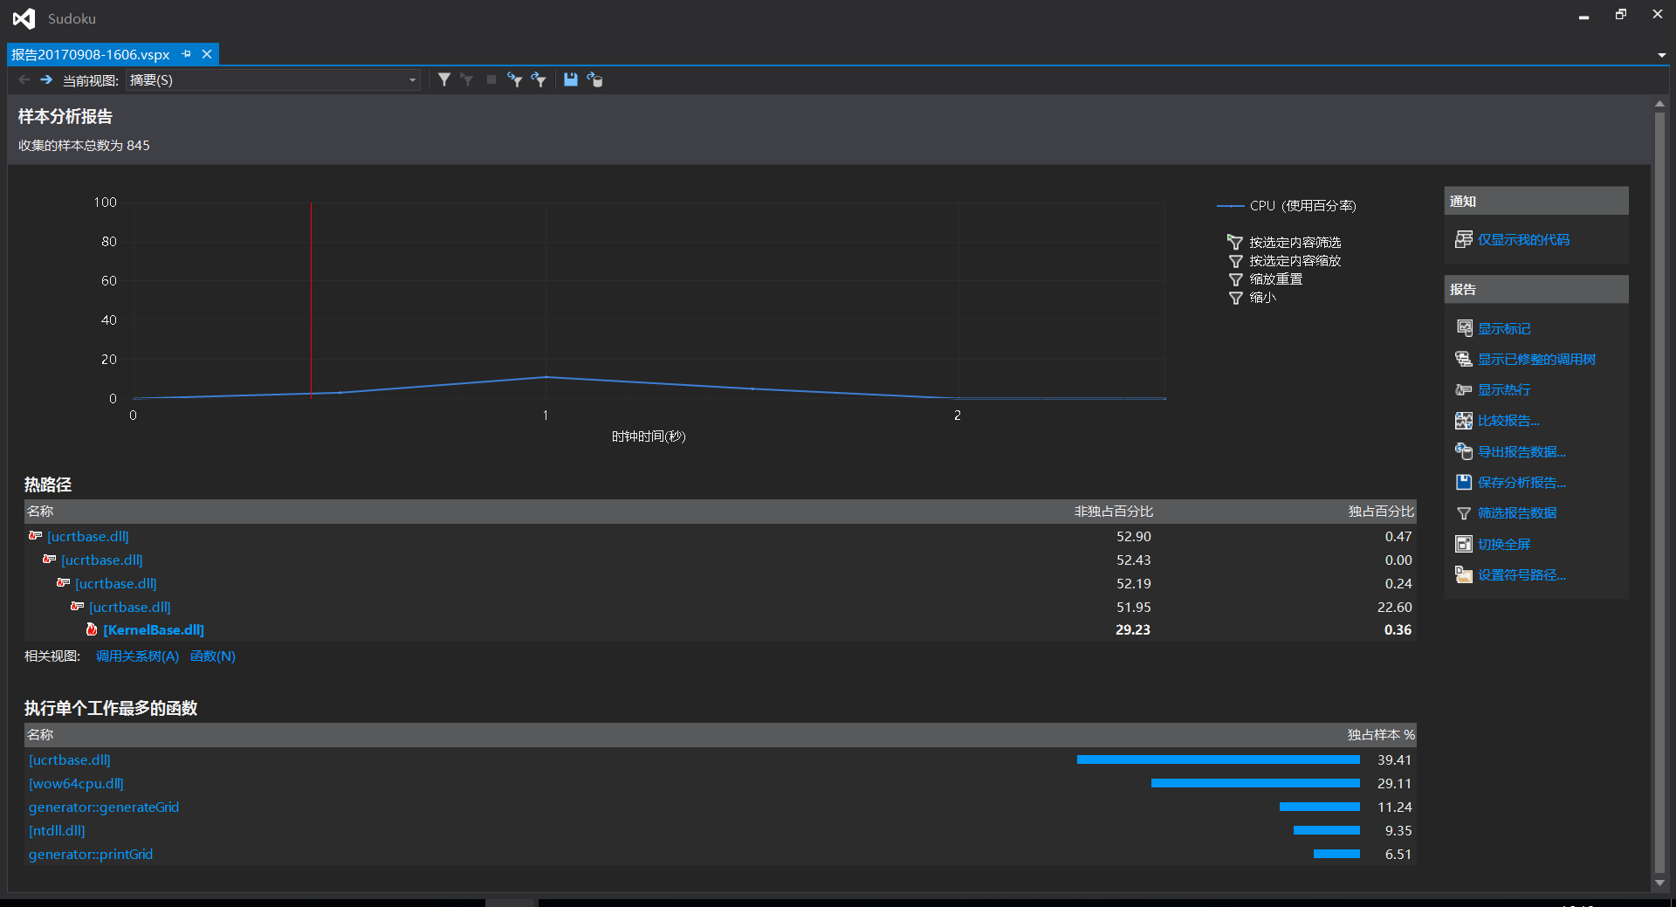This screenshot has width=1676, height=907.
Task: Click the vertical scrollbar down arrow
Action: pyautogui.click(x=1659, y=883)
